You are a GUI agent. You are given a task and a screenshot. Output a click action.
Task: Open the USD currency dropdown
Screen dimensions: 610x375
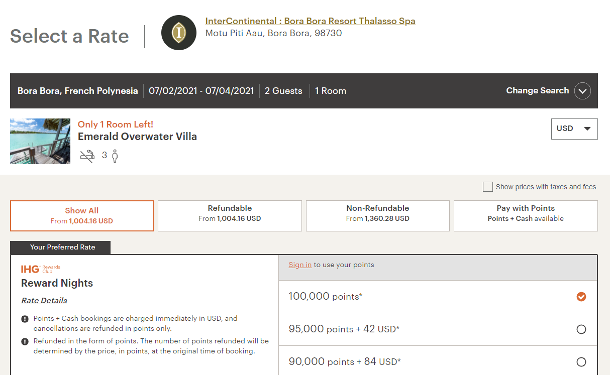pyautogui.click(x=574, y=129)
